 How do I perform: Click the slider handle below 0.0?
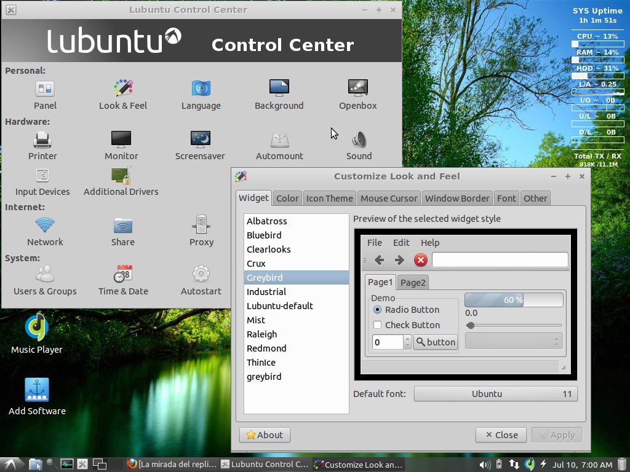tap(471, 325)
